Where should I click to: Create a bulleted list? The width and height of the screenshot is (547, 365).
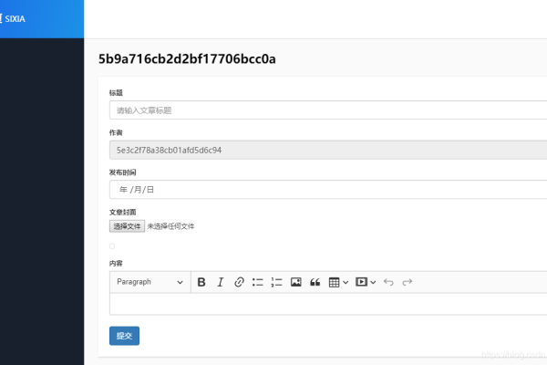[258, 282]
